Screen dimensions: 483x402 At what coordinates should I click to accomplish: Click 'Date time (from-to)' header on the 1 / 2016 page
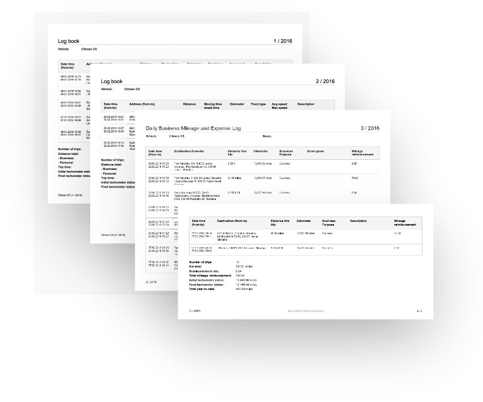tap(68, 66)
